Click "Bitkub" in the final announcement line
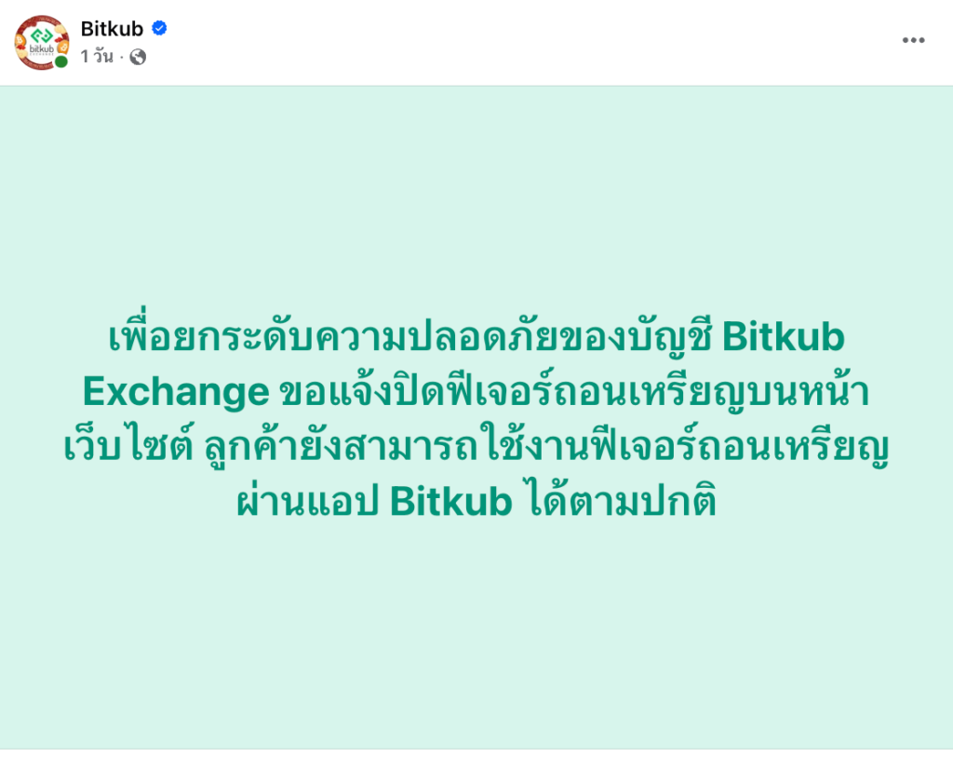The height and width of the screenshot is (757, 953). click(451, 501)
